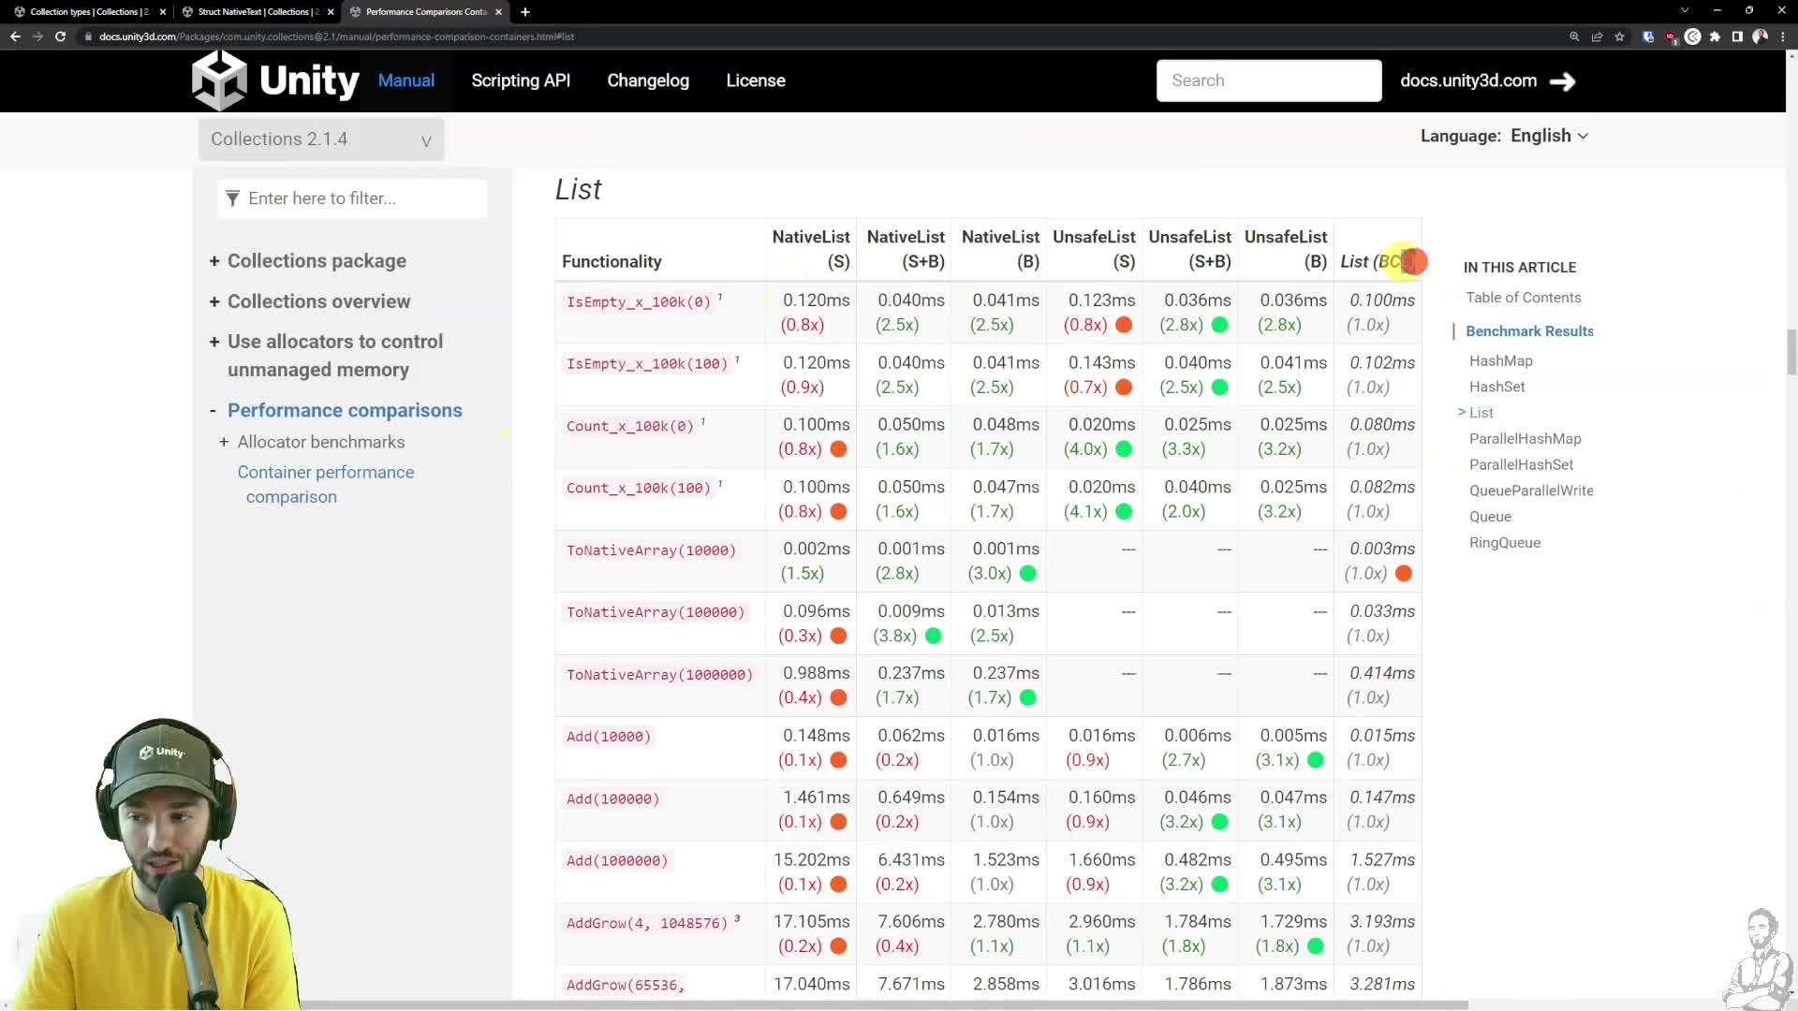Click inside the Search input field

[1268, 81]
